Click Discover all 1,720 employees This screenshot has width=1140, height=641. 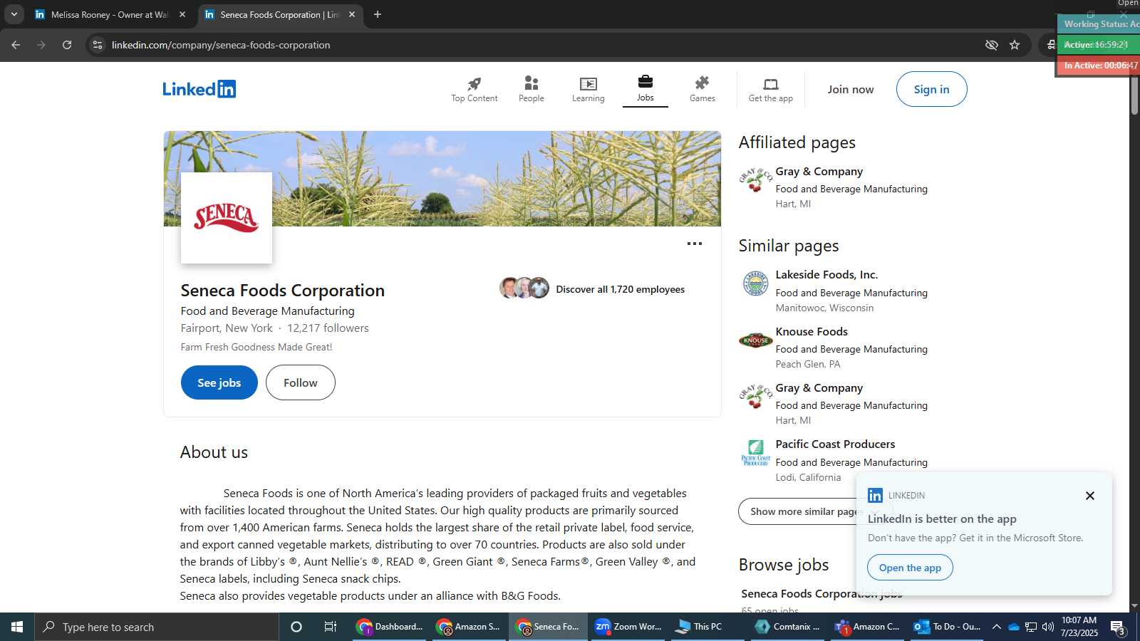tap(620, 289)
